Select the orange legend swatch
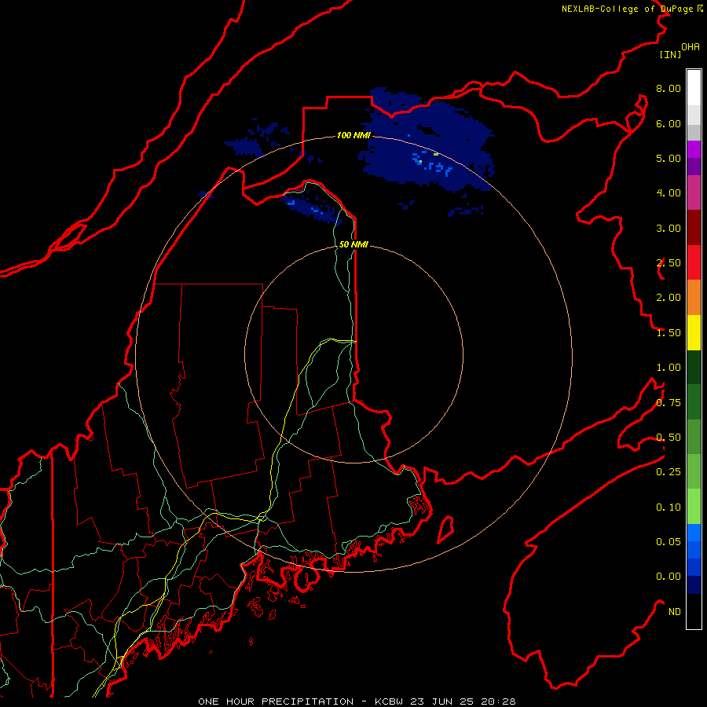This screenshot has height=707, width=707. [x=694, y=298]
